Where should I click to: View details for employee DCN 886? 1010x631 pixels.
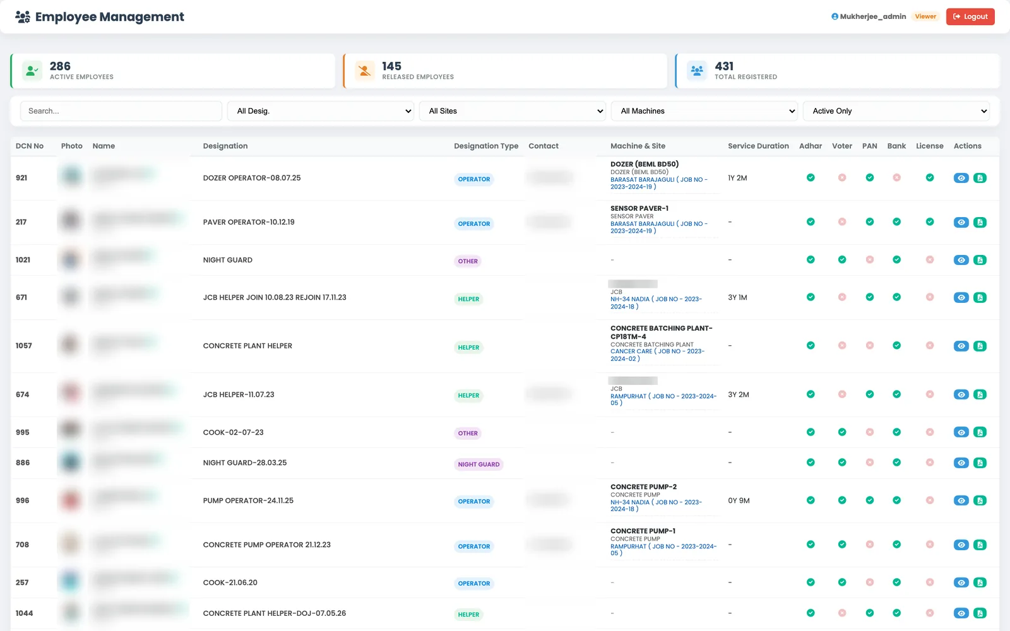[x=961, y=463]
